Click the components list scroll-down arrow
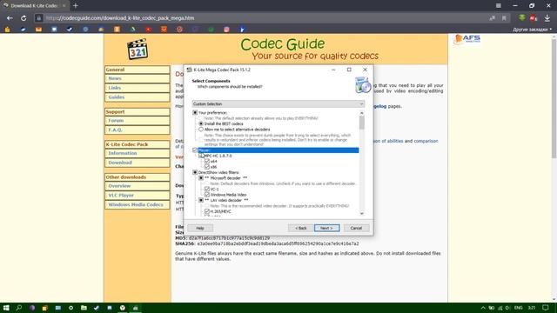Screen dimensions: 557x313 pyautogui.click(x=362, y=213)
